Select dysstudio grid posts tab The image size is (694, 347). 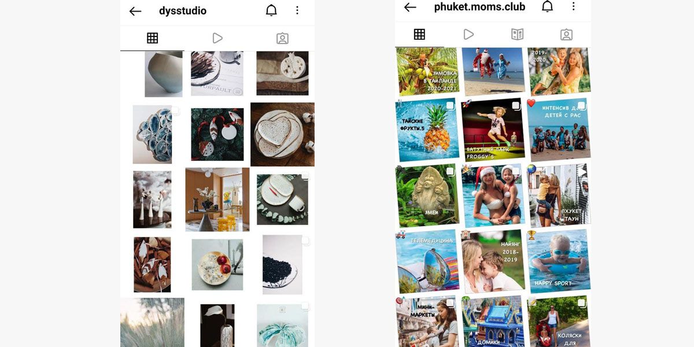click(152, 38)
